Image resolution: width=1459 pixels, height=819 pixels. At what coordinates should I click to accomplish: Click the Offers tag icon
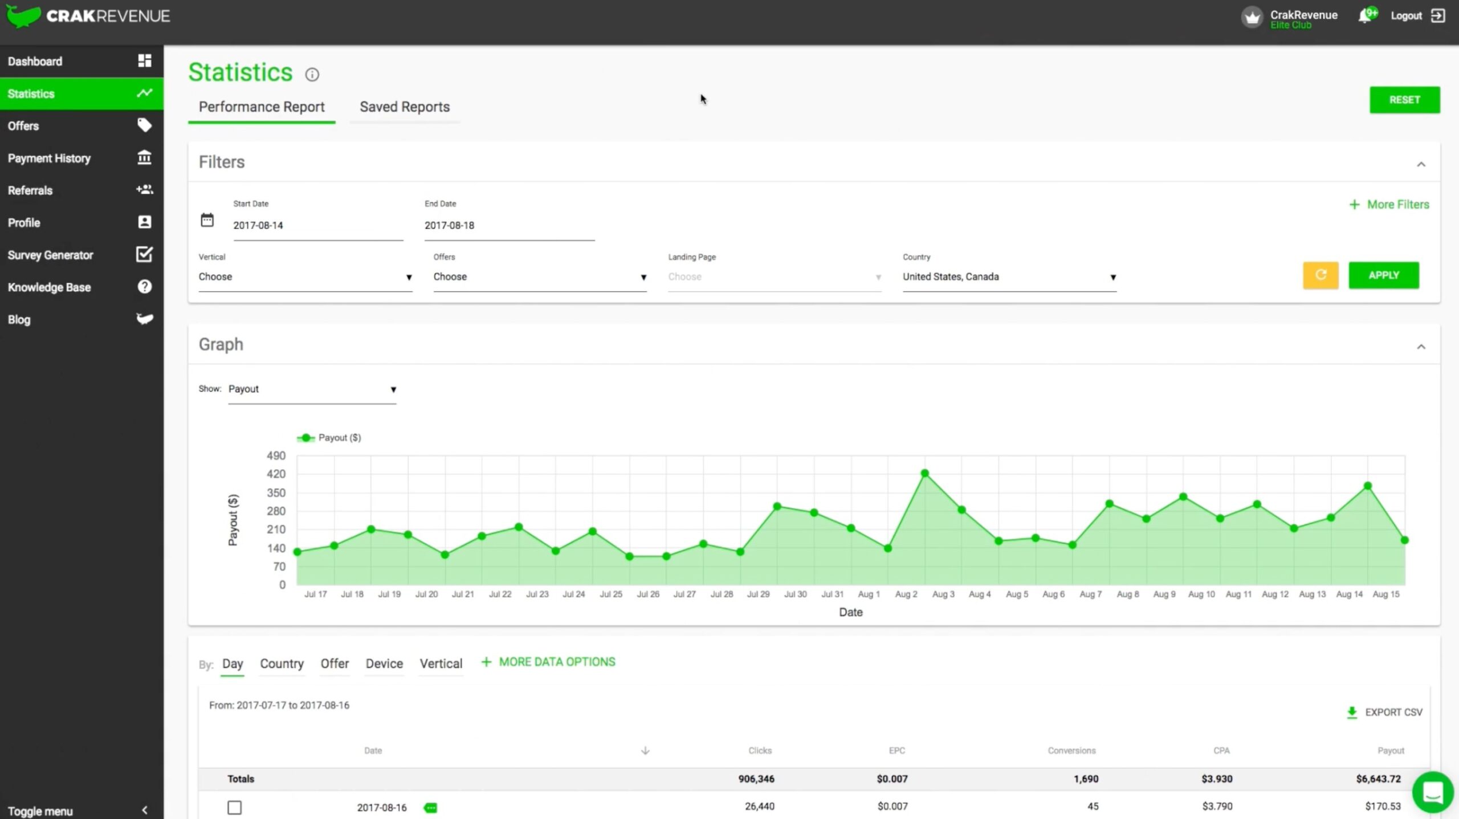tap(145, 125)
